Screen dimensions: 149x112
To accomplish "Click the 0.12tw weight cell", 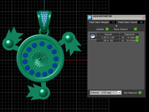I will [x=131, y=37].
